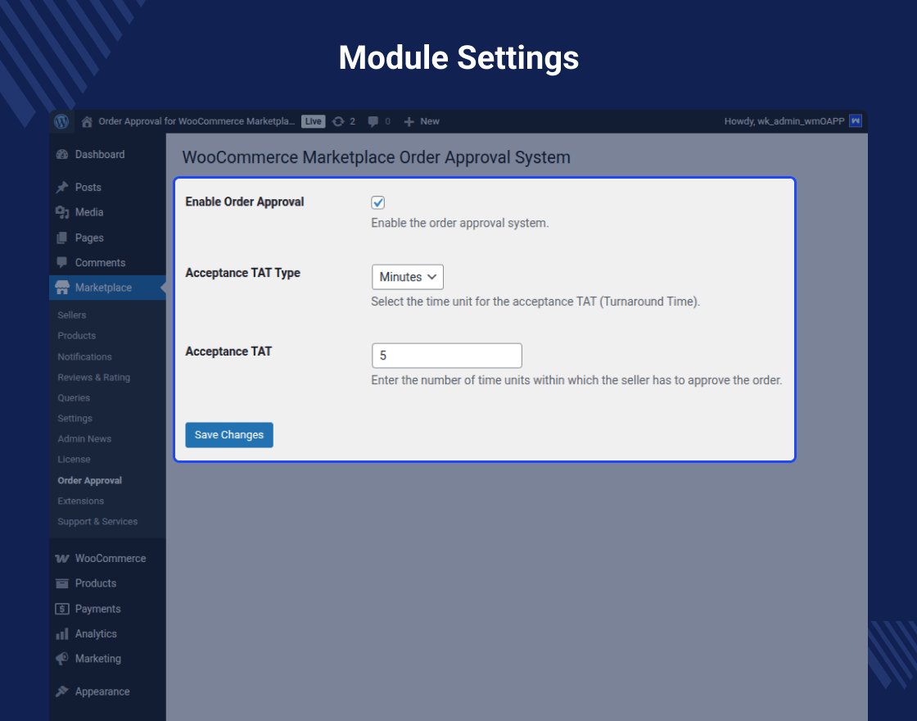This screenshot has width=917, height=721.
Task: Click the Marketing megaphone icon
Action: click(x=63, y=659)
